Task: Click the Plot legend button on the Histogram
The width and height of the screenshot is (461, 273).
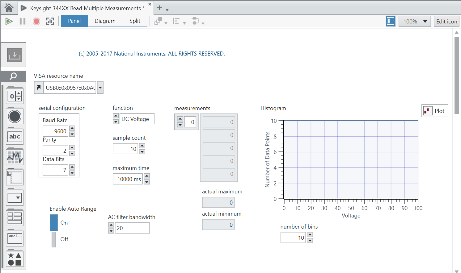Action: pyautogui.click(x=434, y=111)
